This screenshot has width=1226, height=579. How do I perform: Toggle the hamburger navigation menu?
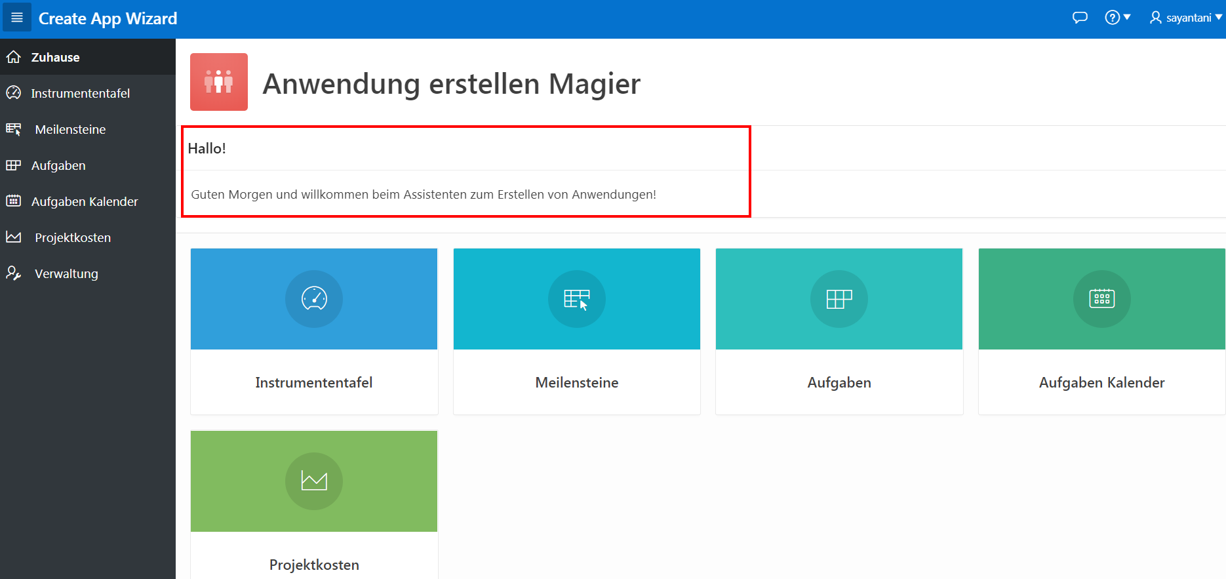click(17, 18)
